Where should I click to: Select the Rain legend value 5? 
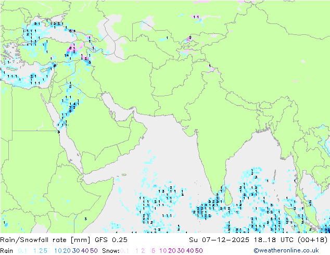tap(45, 251)
